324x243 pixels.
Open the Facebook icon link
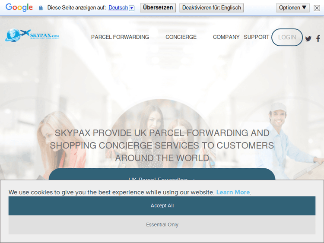pyautogui.click(x=318, y=38)
